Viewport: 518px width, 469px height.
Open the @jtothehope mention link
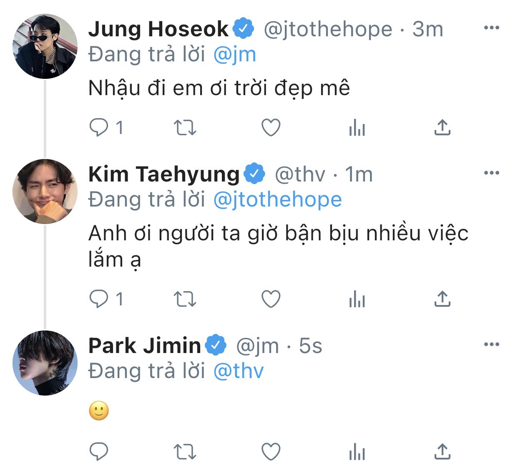tap(277, 200)
